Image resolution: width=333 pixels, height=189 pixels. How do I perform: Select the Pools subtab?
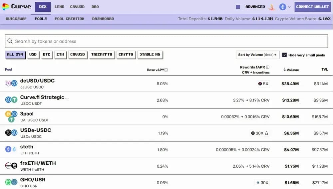click(x=41, y=19)
